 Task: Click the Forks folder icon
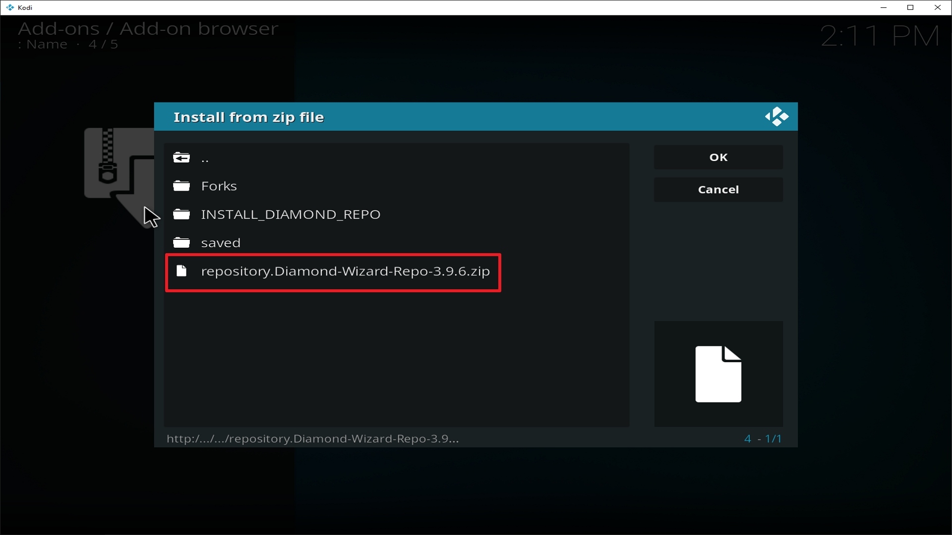(181, 186)
